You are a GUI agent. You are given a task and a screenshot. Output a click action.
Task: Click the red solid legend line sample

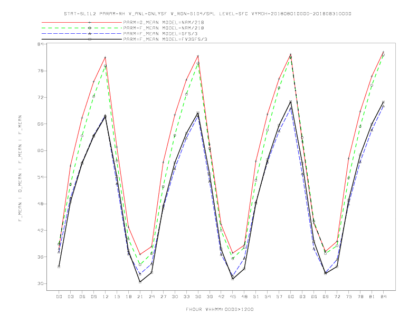pyautogui.click(x=82, y=22)
